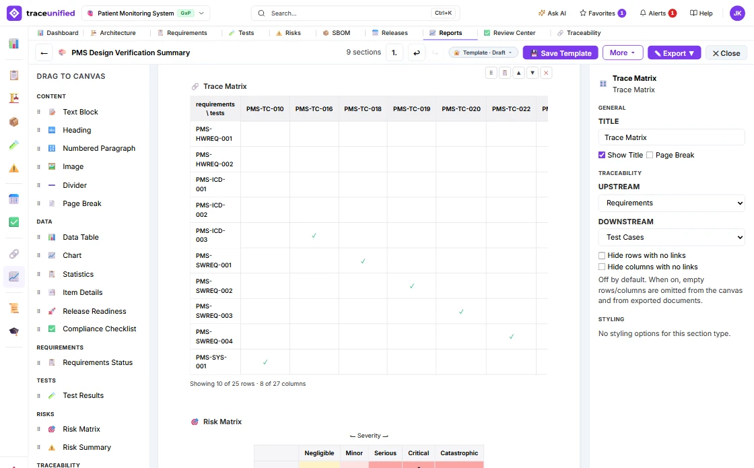Open the Downstream Test Cases dropdown
This screenshot has height=468, width=754.
click(x=671, y=237)
